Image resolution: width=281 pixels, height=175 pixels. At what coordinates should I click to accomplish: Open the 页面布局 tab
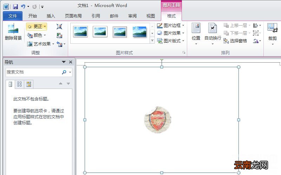tap(73, 16)
